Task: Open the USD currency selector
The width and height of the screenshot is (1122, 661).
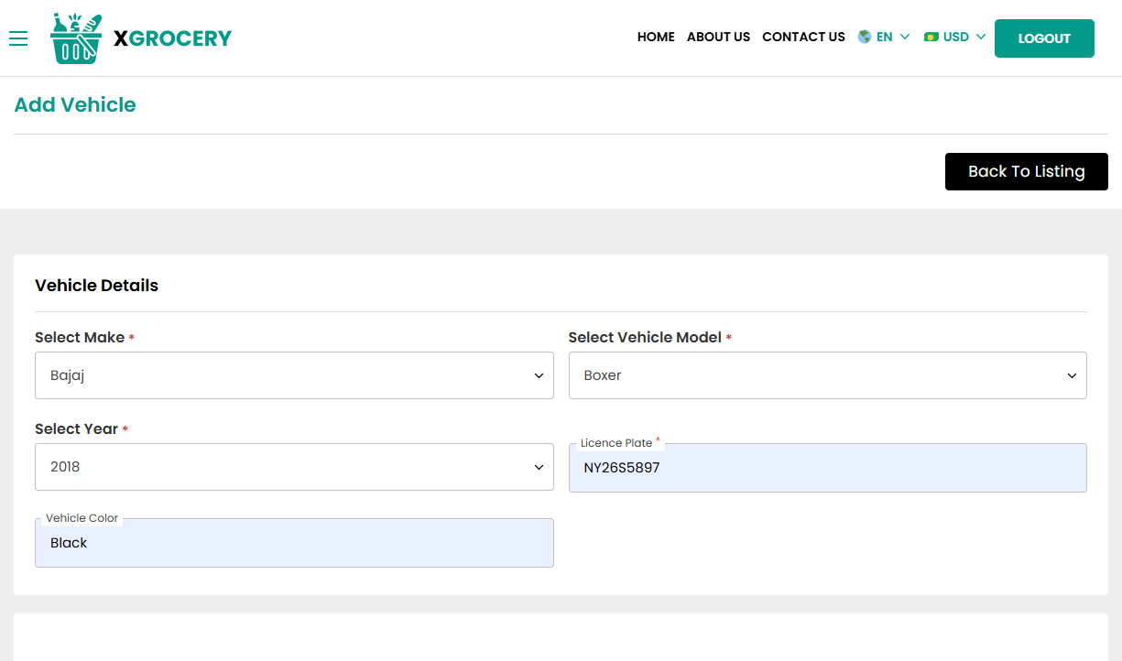Action: pyautogui.click(x=955, y=38)
